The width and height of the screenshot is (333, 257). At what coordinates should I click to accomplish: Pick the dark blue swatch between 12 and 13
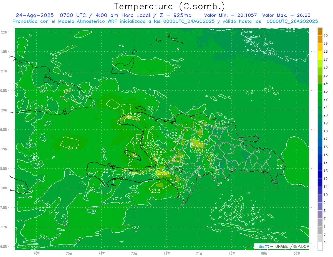click(x=320, y=175)
